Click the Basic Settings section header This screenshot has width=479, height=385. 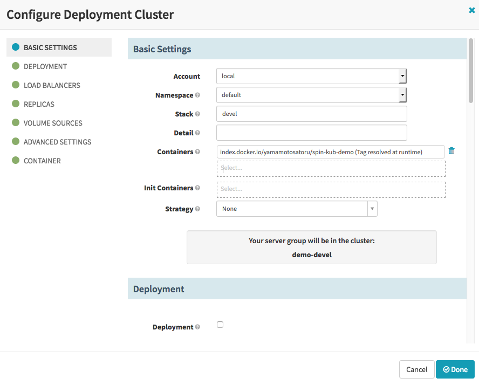pos(297,49)
